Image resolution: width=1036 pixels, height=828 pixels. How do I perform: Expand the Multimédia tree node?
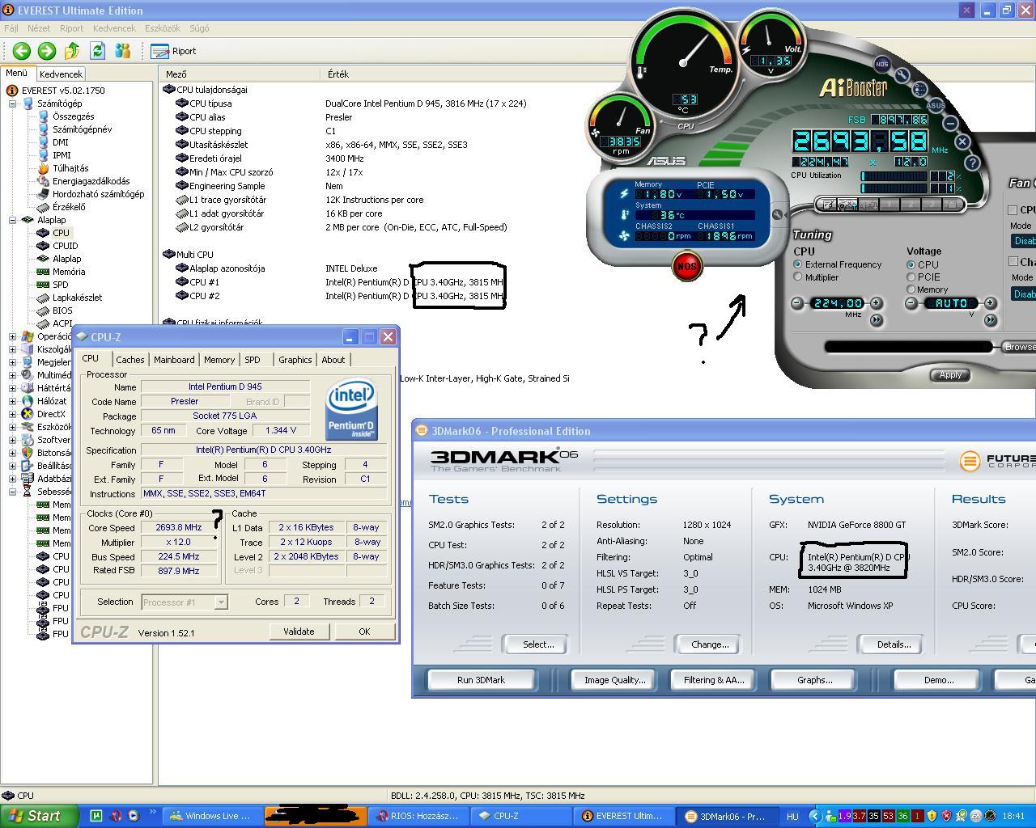[13, 375]
